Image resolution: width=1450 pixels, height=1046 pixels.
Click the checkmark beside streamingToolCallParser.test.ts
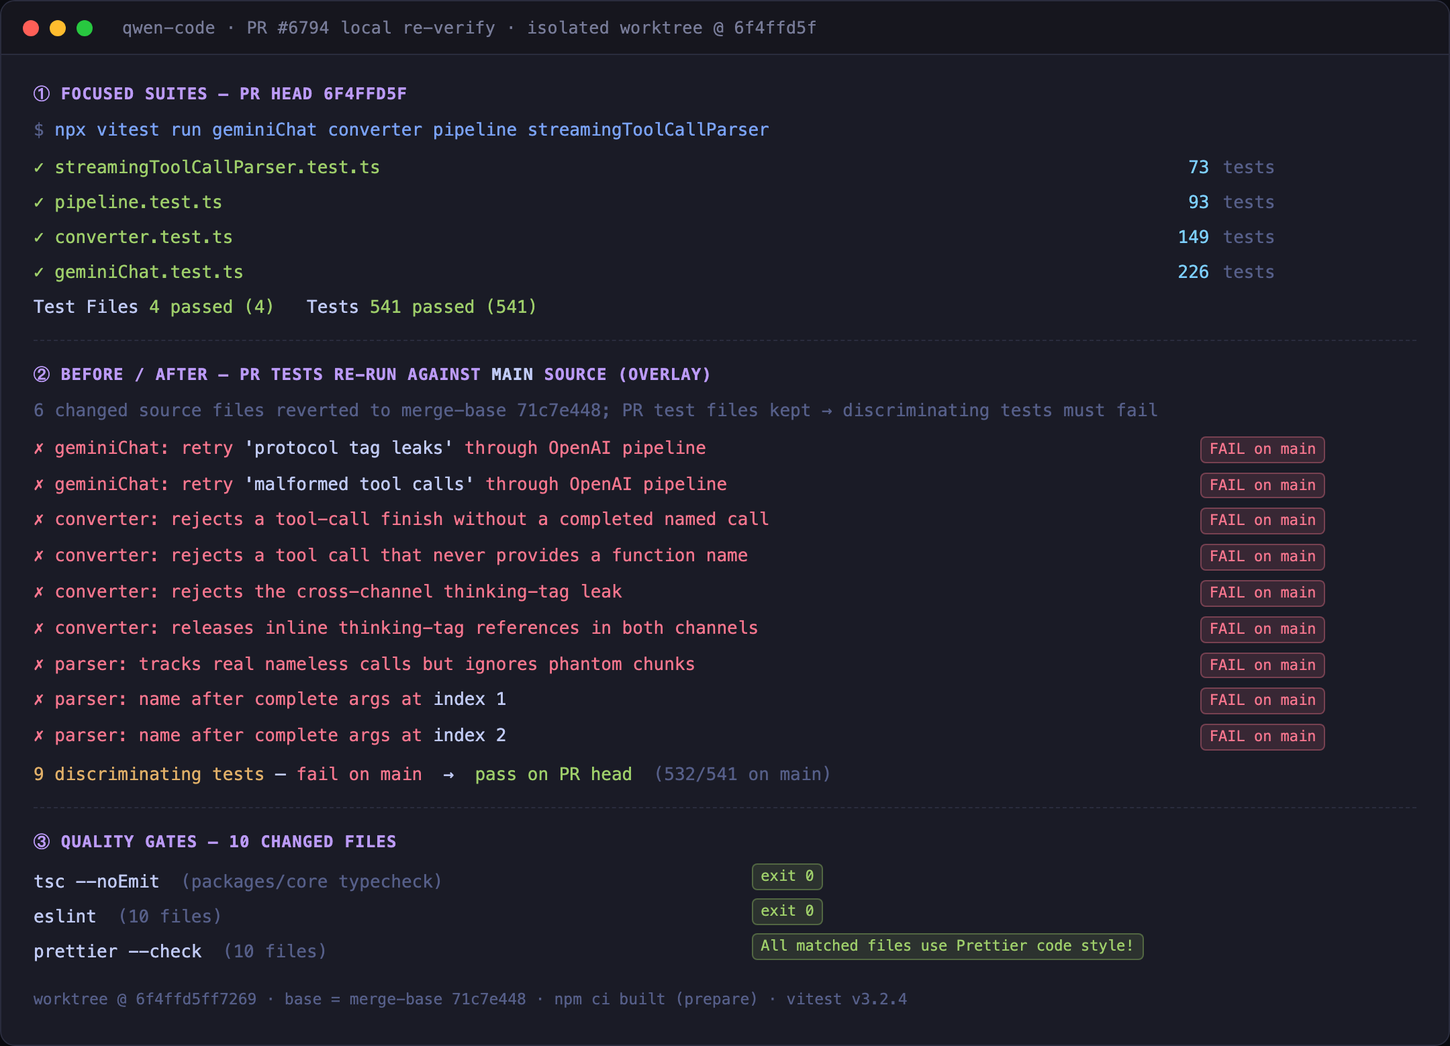(39, 167)
